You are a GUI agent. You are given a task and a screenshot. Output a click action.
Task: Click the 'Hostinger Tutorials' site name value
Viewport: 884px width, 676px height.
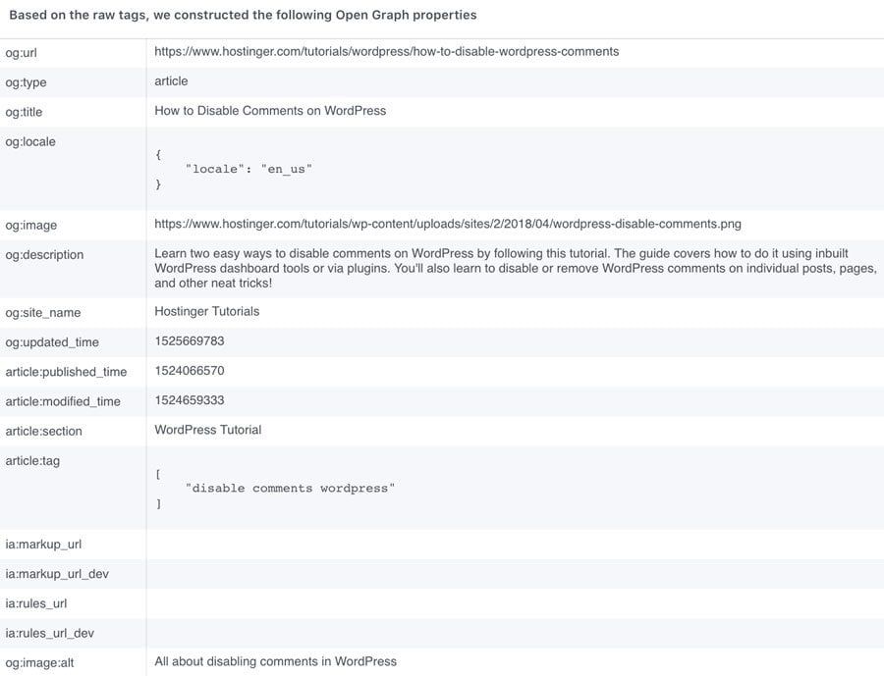[207, 312]
